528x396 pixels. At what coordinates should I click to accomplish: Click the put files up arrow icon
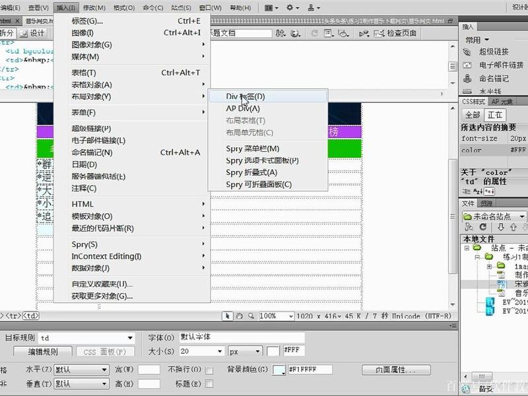point(513,227)
